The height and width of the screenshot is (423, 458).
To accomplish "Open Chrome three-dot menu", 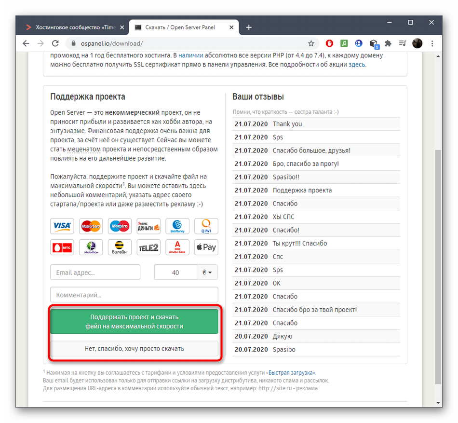I will [432, 43].
